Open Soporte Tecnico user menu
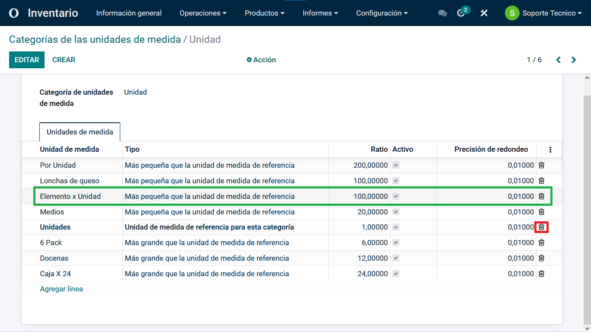 click(543, 13)
